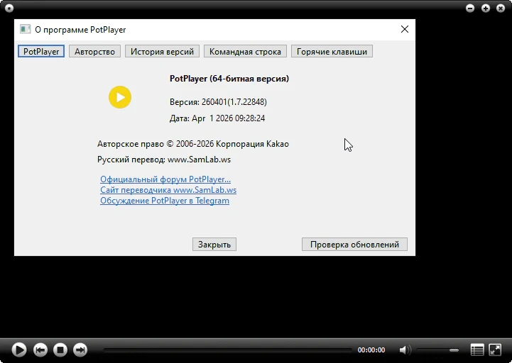The width and height of the screenshot is (512, 363).
Task: Adjust the volume slider
Action: click(437, 350)
